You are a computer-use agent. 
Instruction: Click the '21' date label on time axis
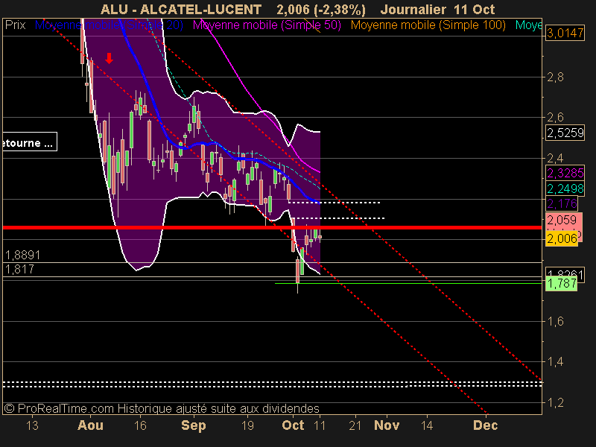[x=355, y=425]
